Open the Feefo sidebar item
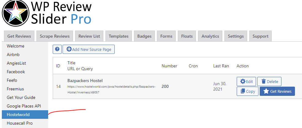This screenshot has height=128, width=302. coord(25,80)
